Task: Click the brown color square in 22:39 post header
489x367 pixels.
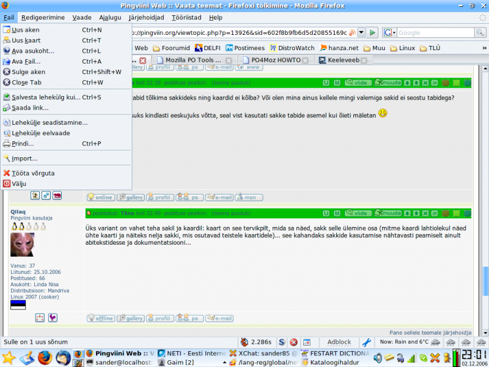Action: (x=446, y=83)
